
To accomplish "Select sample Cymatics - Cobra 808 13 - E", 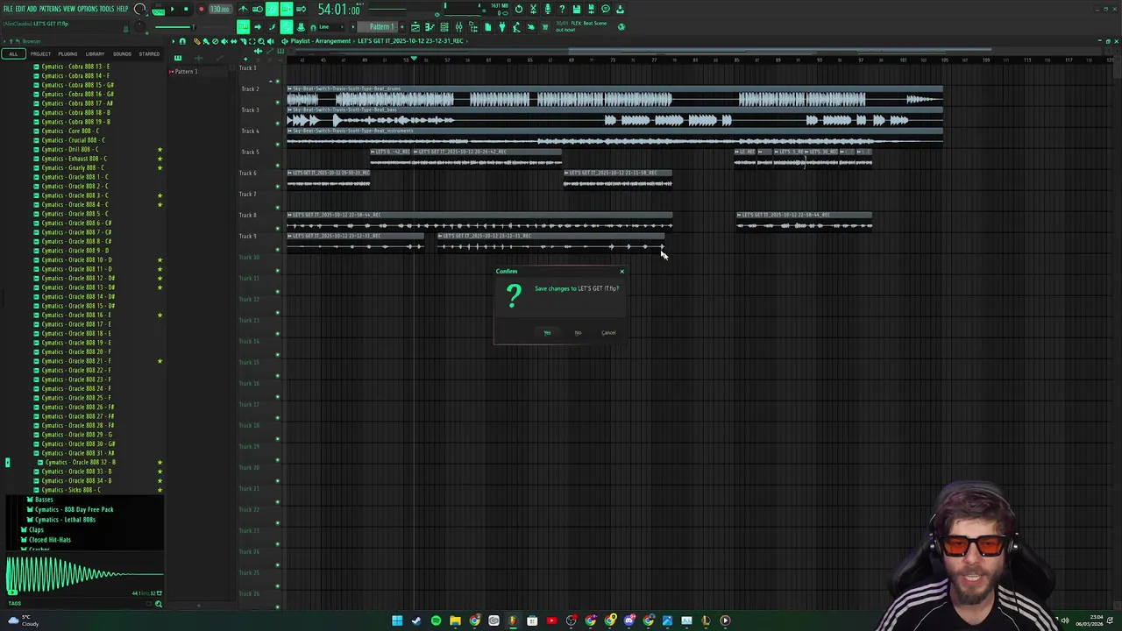I will pyautogui.click(x=76, y=67).
